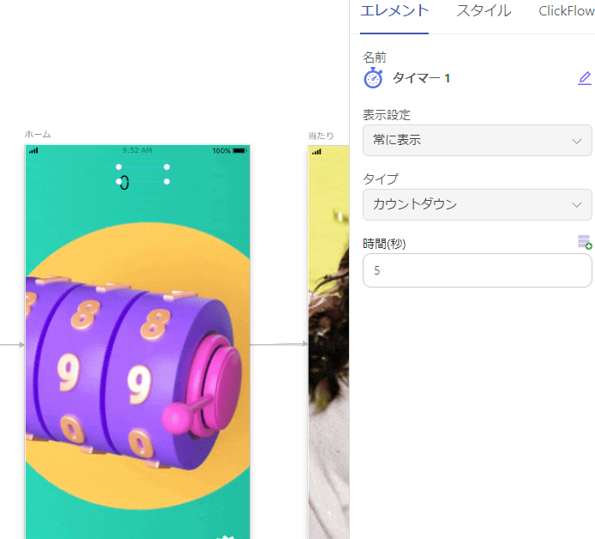Click the pencil edit name icon
This screenshot has height=539, width=595.
tap(585, 78)
